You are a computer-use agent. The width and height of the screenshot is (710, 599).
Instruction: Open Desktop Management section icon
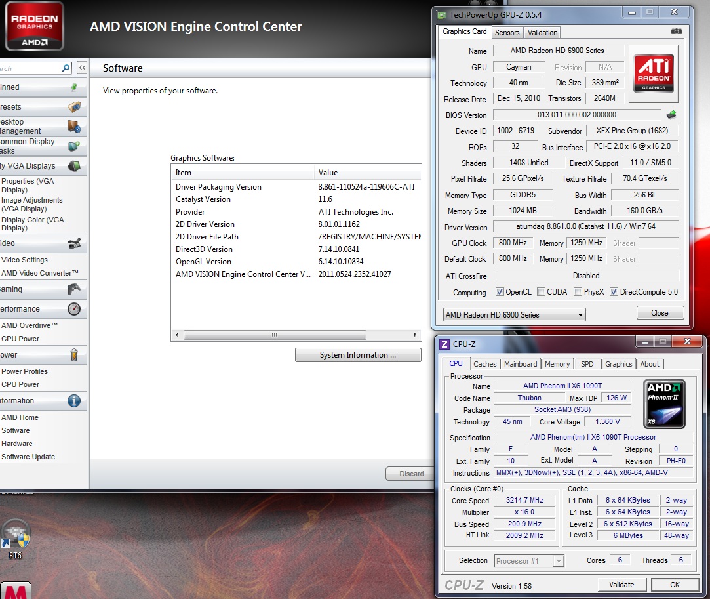tap(74, 127)
